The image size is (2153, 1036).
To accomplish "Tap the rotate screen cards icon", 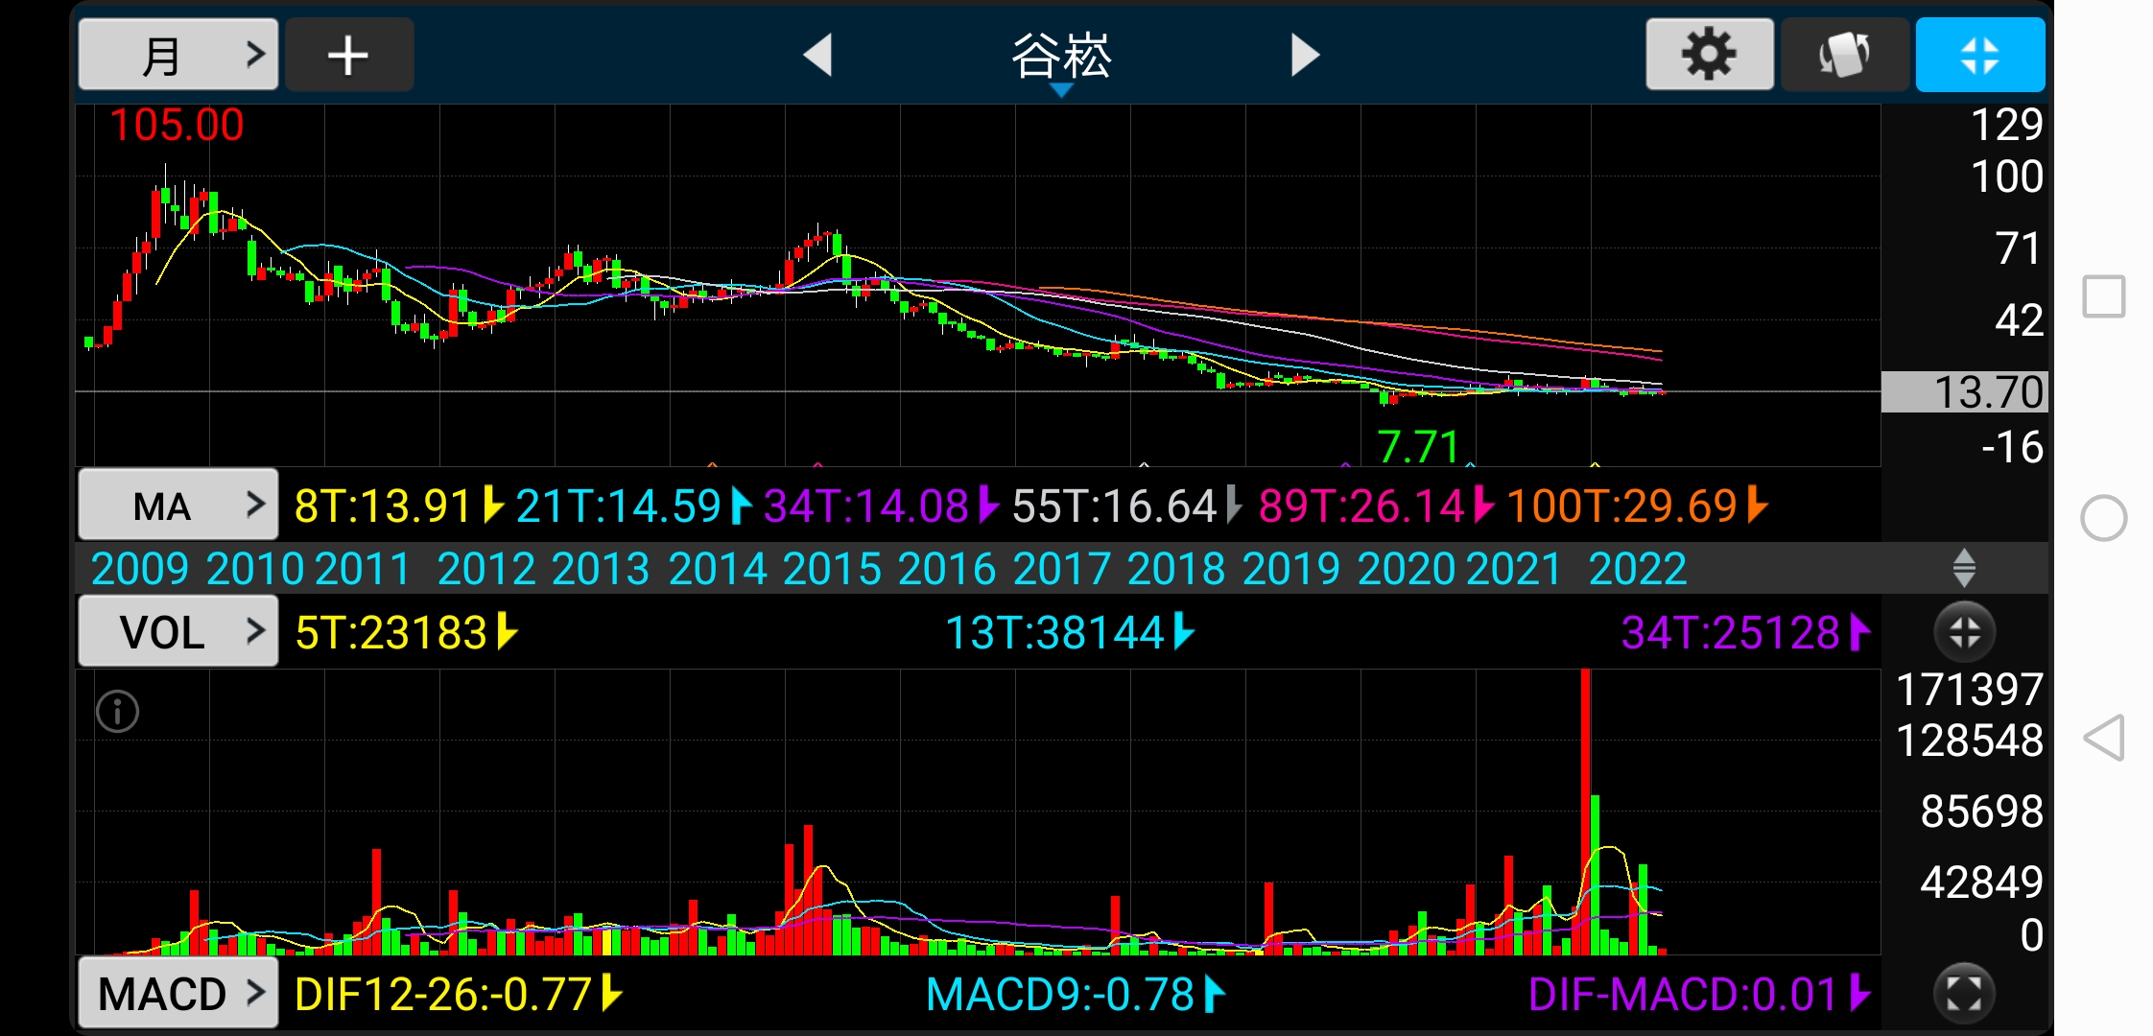I will [1844, 55].
